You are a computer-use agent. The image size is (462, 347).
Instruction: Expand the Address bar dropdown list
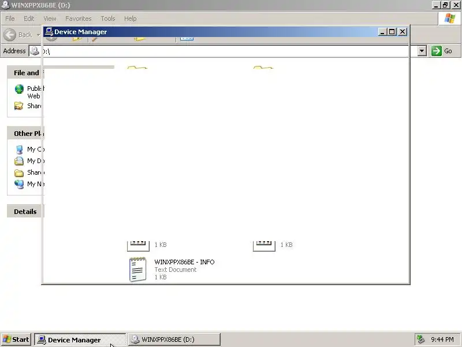pos(422,51)
